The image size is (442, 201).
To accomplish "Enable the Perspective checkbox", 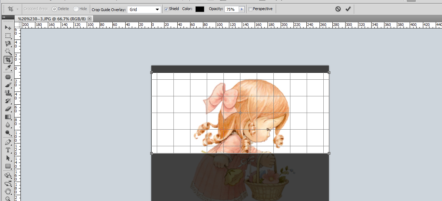I will (x=250, y=9).
